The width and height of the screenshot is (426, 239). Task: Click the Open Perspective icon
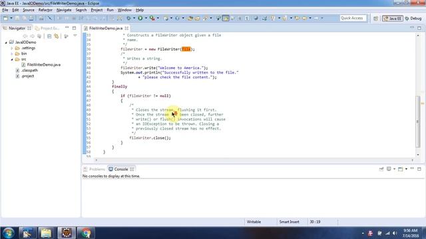click(x=375, y=19)
